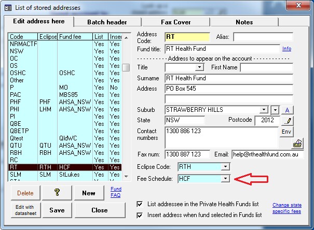314x230 pixels.
Task: Click the Email input field
Action: tap(267, 154)
